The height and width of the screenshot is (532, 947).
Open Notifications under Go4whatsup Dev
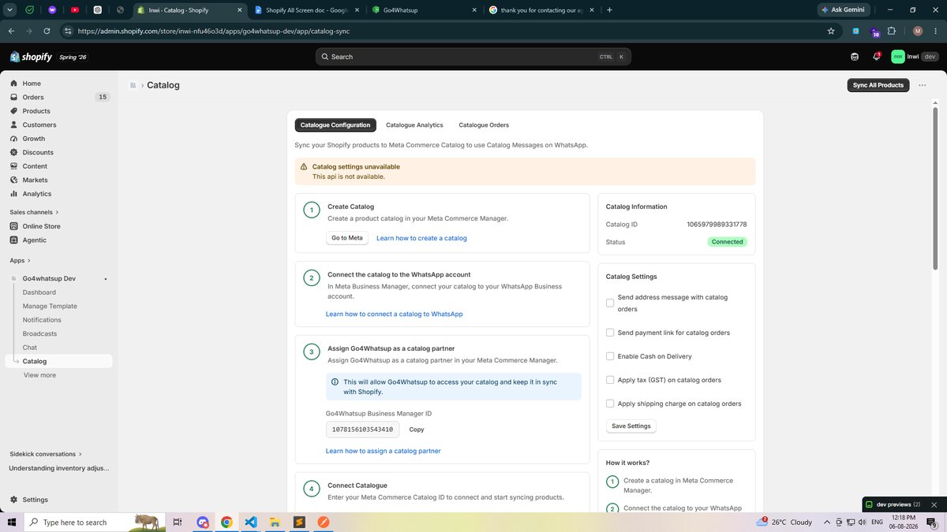coord(42,320)
